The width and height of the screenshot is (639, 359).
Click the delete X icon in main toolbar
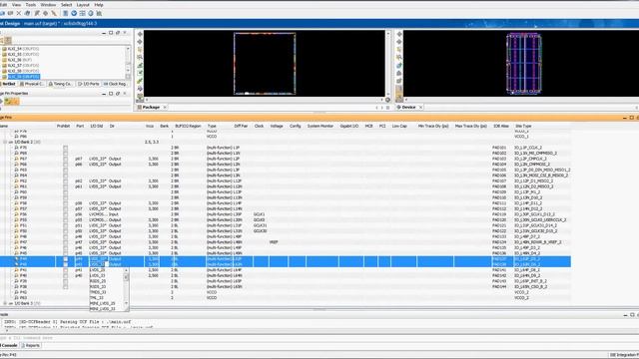pyautogui.click(x=19, y=13)
